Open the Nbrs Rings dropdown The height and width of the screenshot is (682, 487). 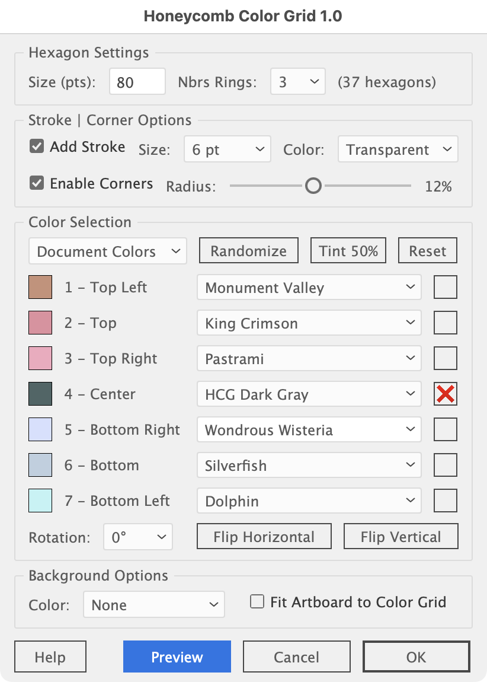[x=297, y=82]
